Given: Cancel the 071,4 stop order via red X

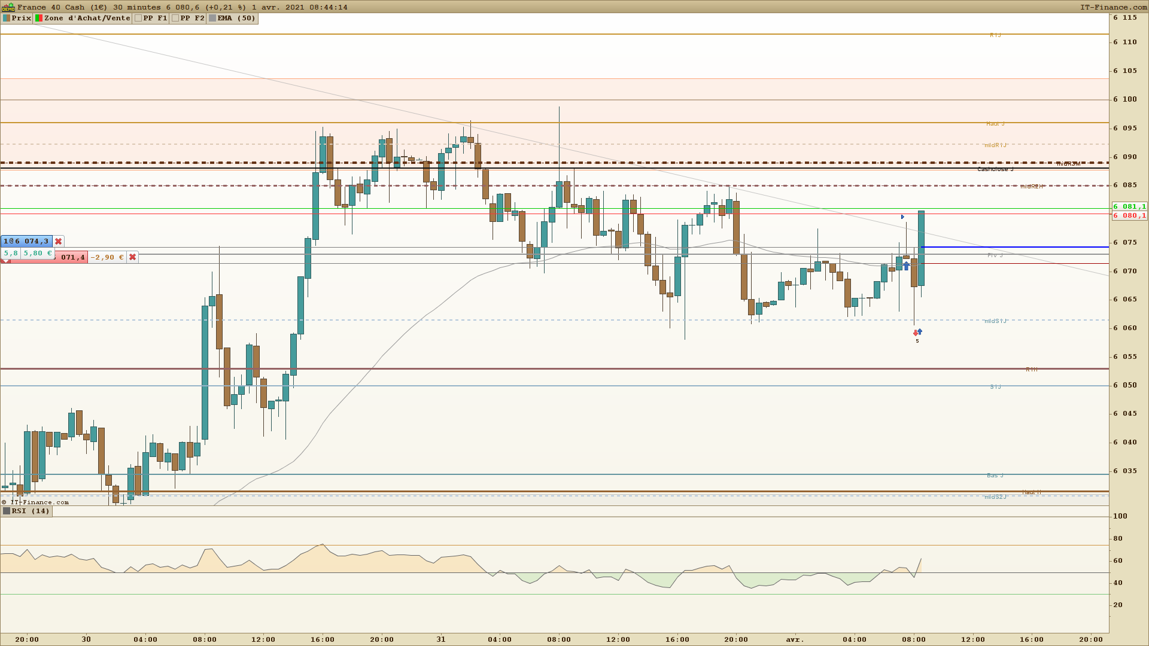Looking at the screenshot, I should click(133, 257).
